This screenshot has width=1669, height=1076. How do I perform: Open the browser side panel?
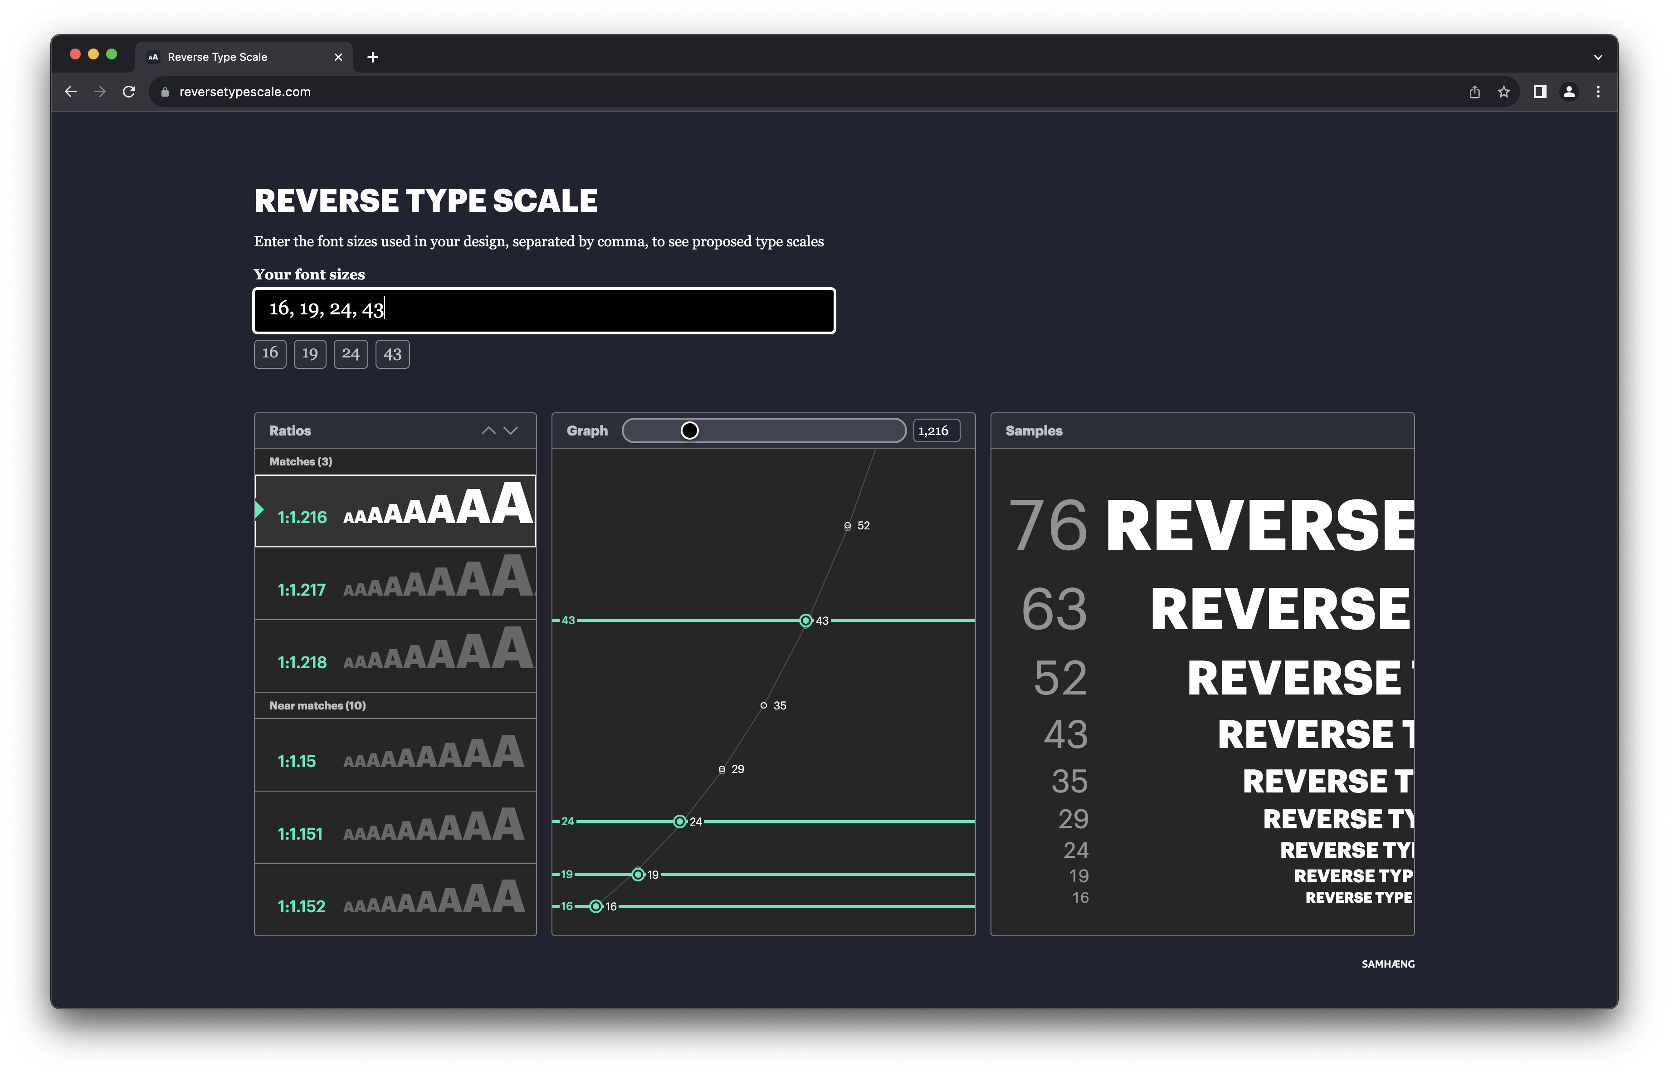(x=1539, y=92)
